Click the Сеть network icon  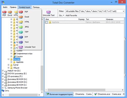click(3, 91)
